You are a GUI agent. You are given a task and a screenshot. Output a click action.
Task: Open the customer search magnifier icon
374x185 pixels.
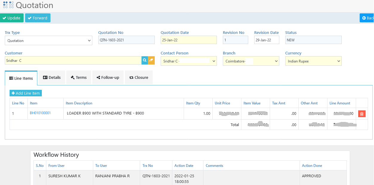click(x=145, y=61)
